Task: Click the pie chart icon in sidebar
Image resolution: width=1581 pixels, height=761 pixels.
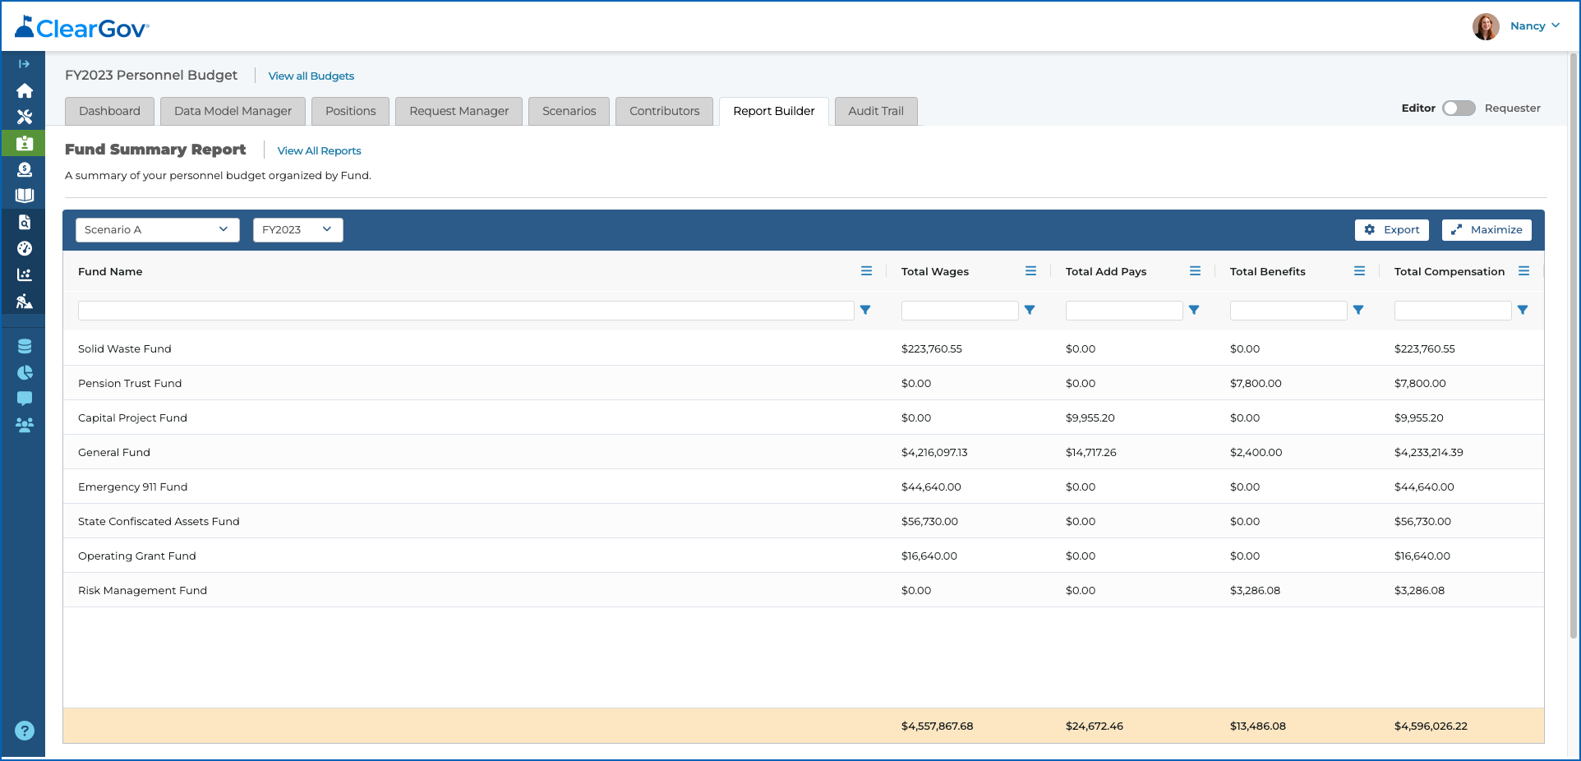Action: (x=25, y=372)
